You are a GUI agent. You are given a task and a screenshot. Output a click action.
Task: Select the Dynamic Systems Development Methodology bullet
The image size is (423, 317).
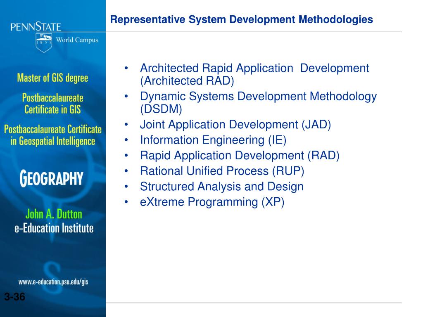pyautogui.click(x=258, y=103)
